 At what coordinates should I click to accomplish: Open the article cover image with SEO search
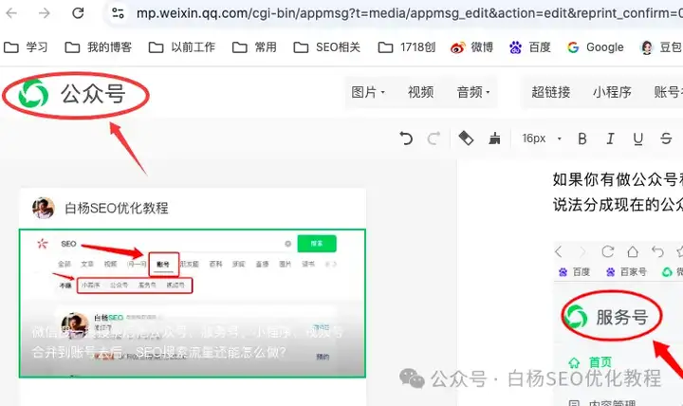[192, 304]
